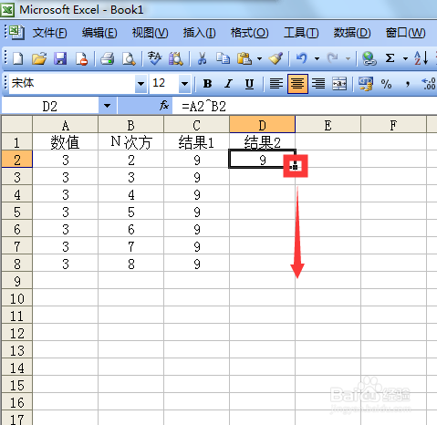Open the 工具(T) menu

(x=301, y=33)
